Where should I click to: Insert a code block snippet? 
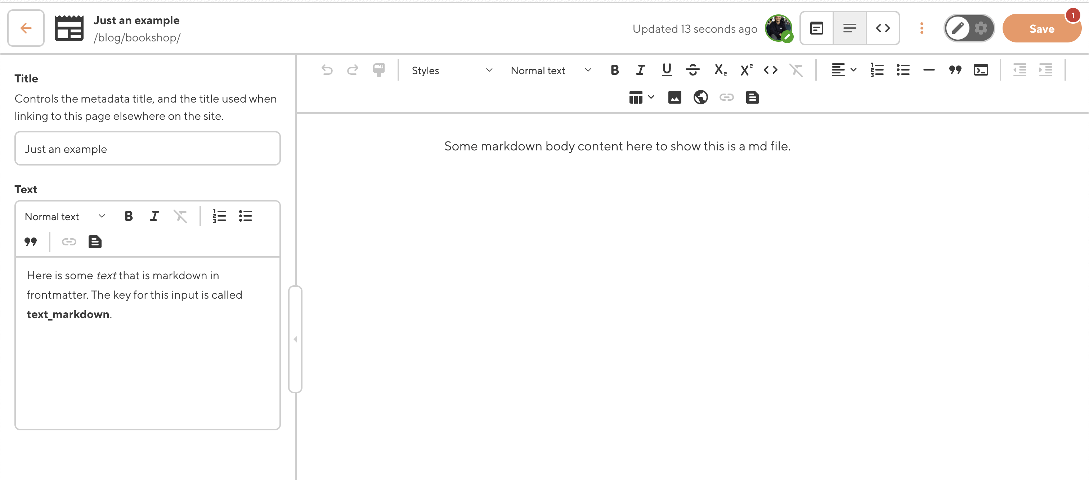[980, 70]
